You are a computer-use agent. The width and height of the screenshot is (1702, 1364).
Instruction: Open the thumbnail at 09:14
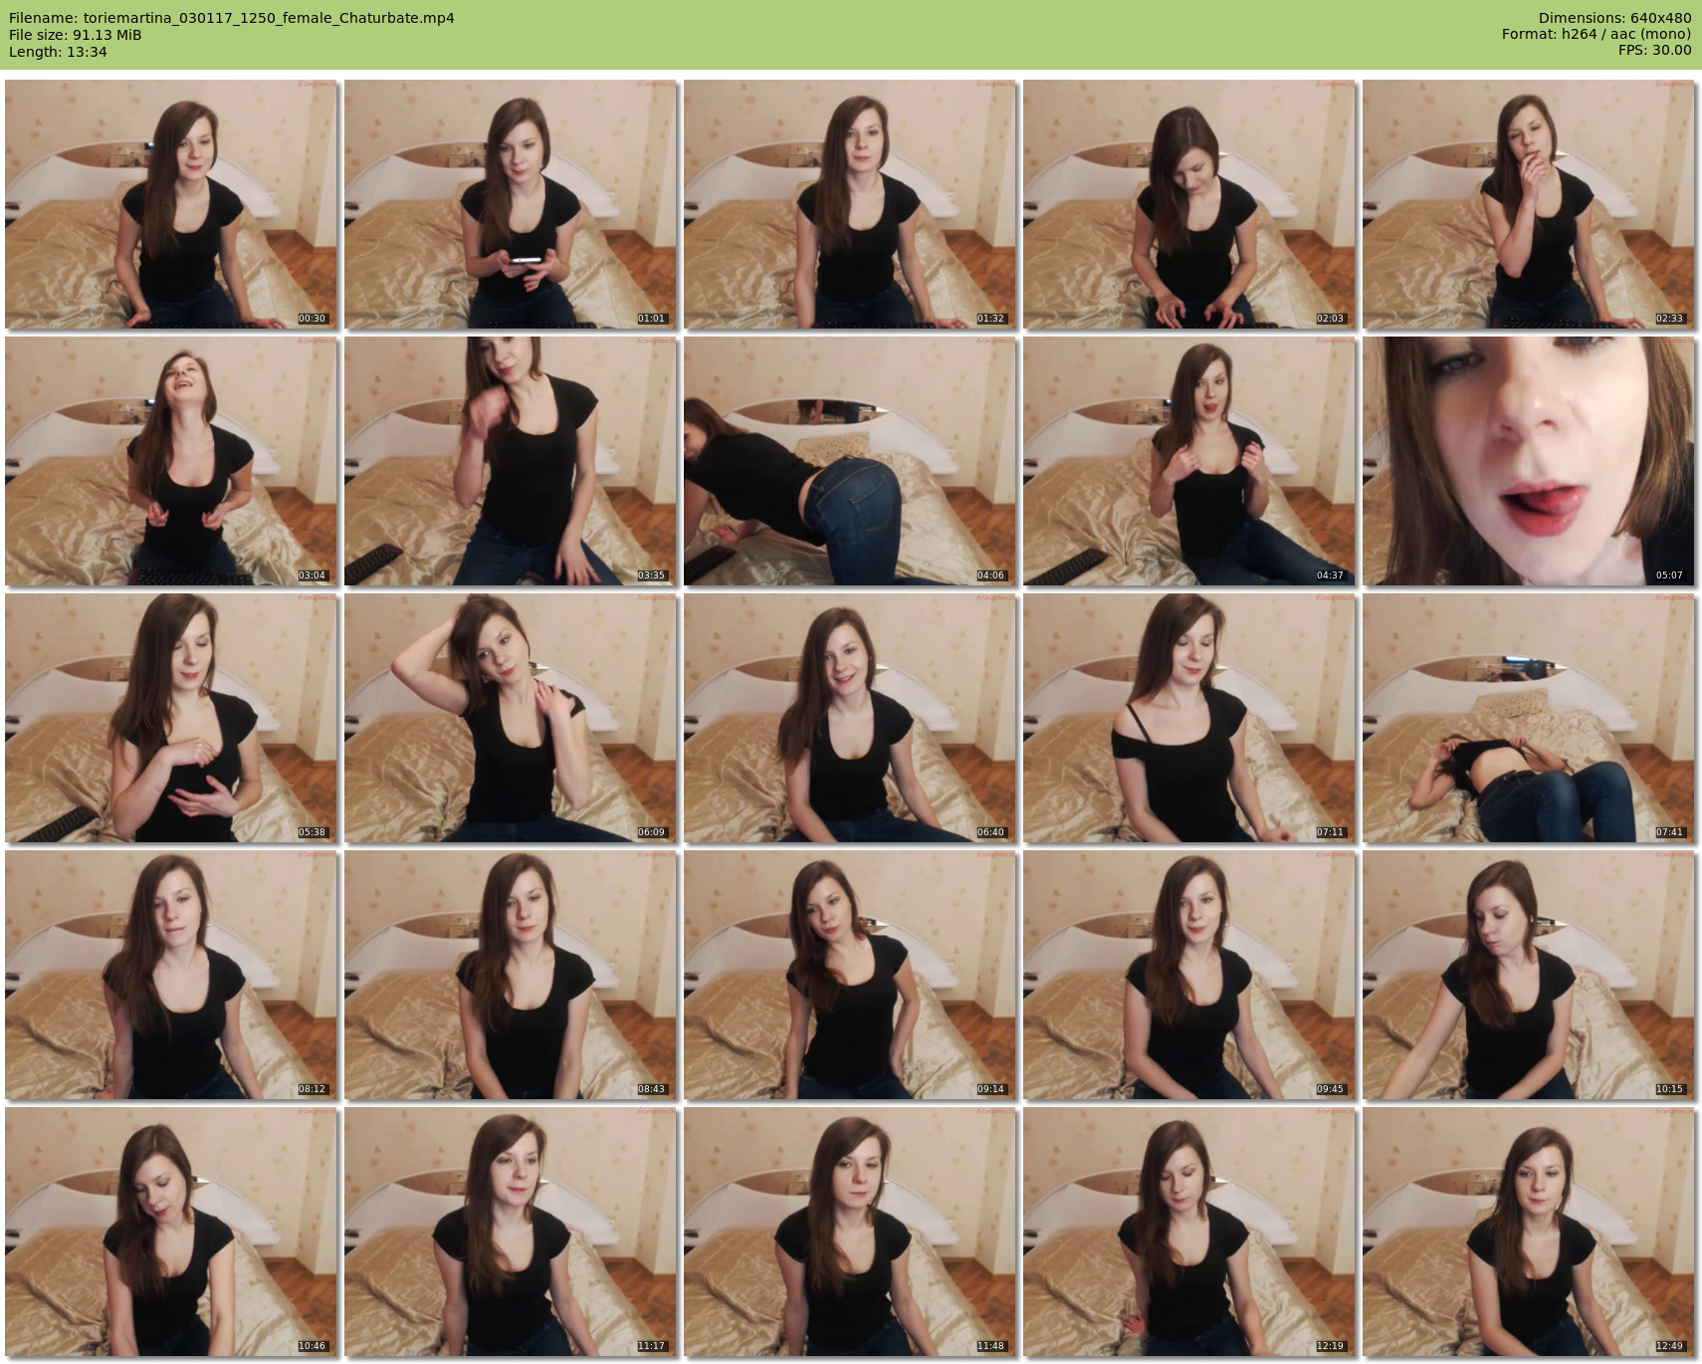[850, 975]
